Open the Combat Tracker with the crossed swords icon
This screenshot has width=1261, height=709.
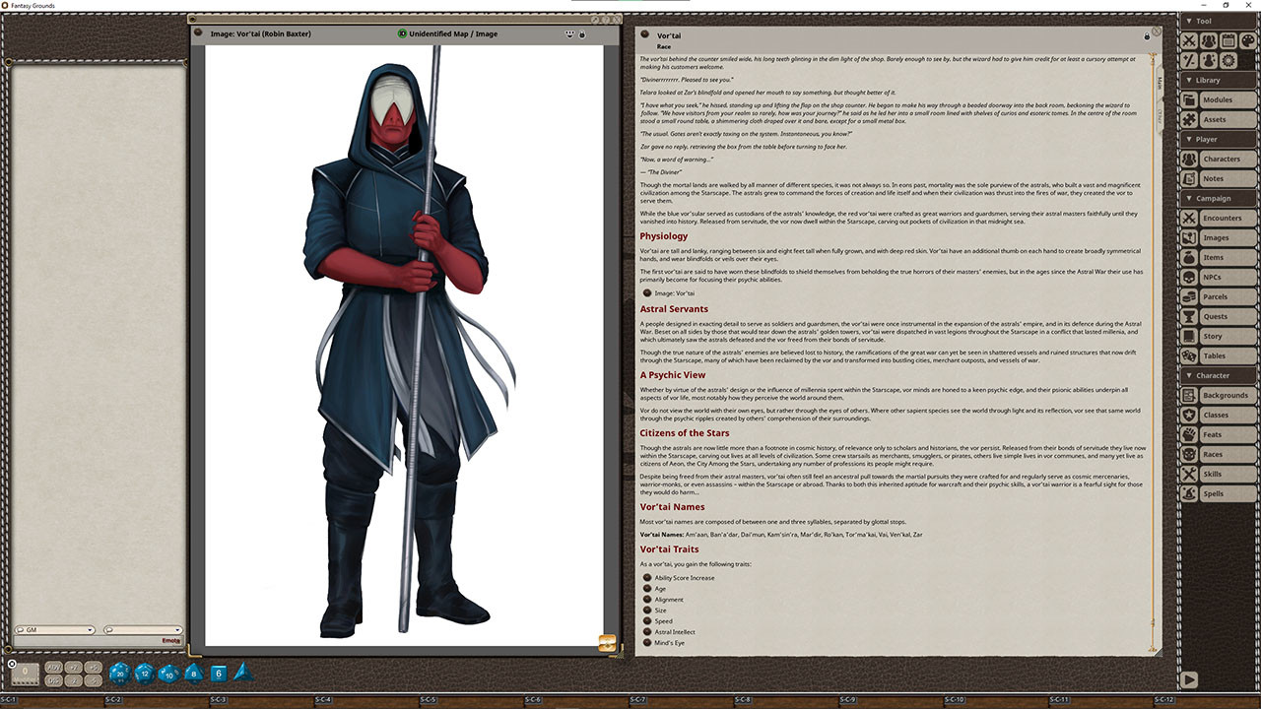(x=1187, y=39)
